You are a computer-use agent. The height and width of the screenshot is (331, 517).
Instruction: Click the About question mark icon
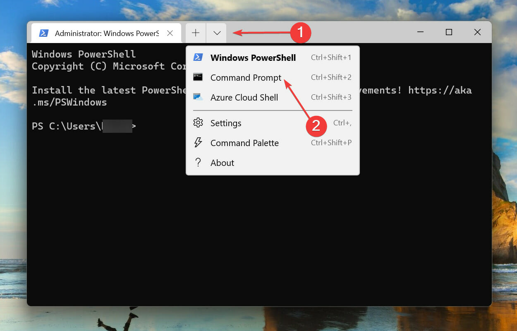click(198, 163)
